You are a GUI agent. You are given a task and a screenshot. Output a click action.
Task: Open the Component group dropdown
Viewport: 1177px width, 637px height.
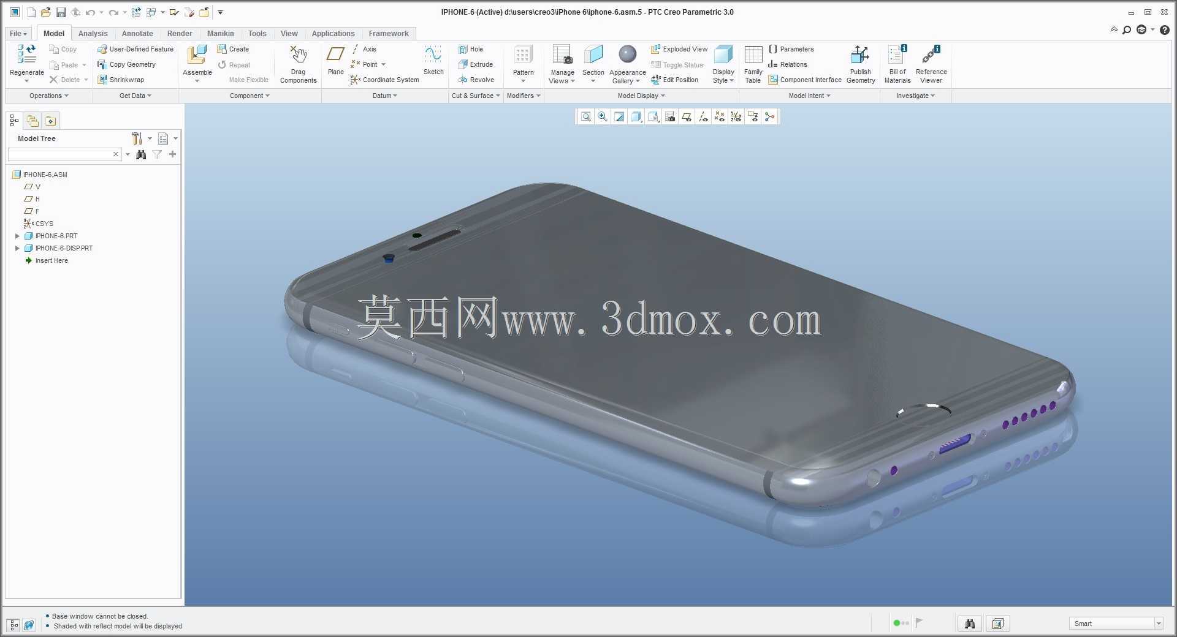point(249,96)
